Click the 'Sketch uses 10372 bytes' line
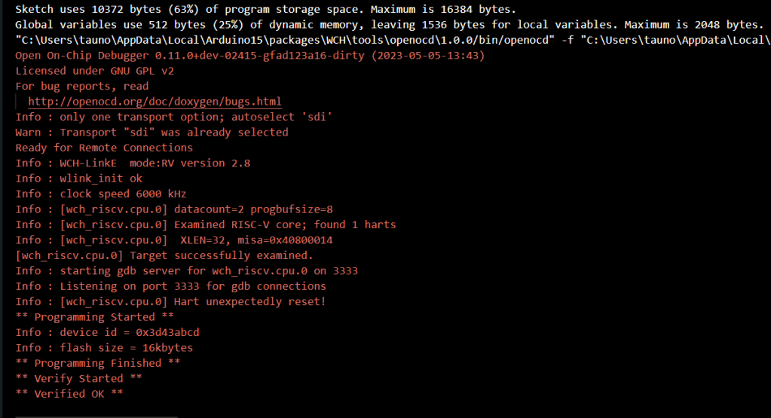This screenshot has width=771, height=418. pyautogui.click(x=265, y=9)
